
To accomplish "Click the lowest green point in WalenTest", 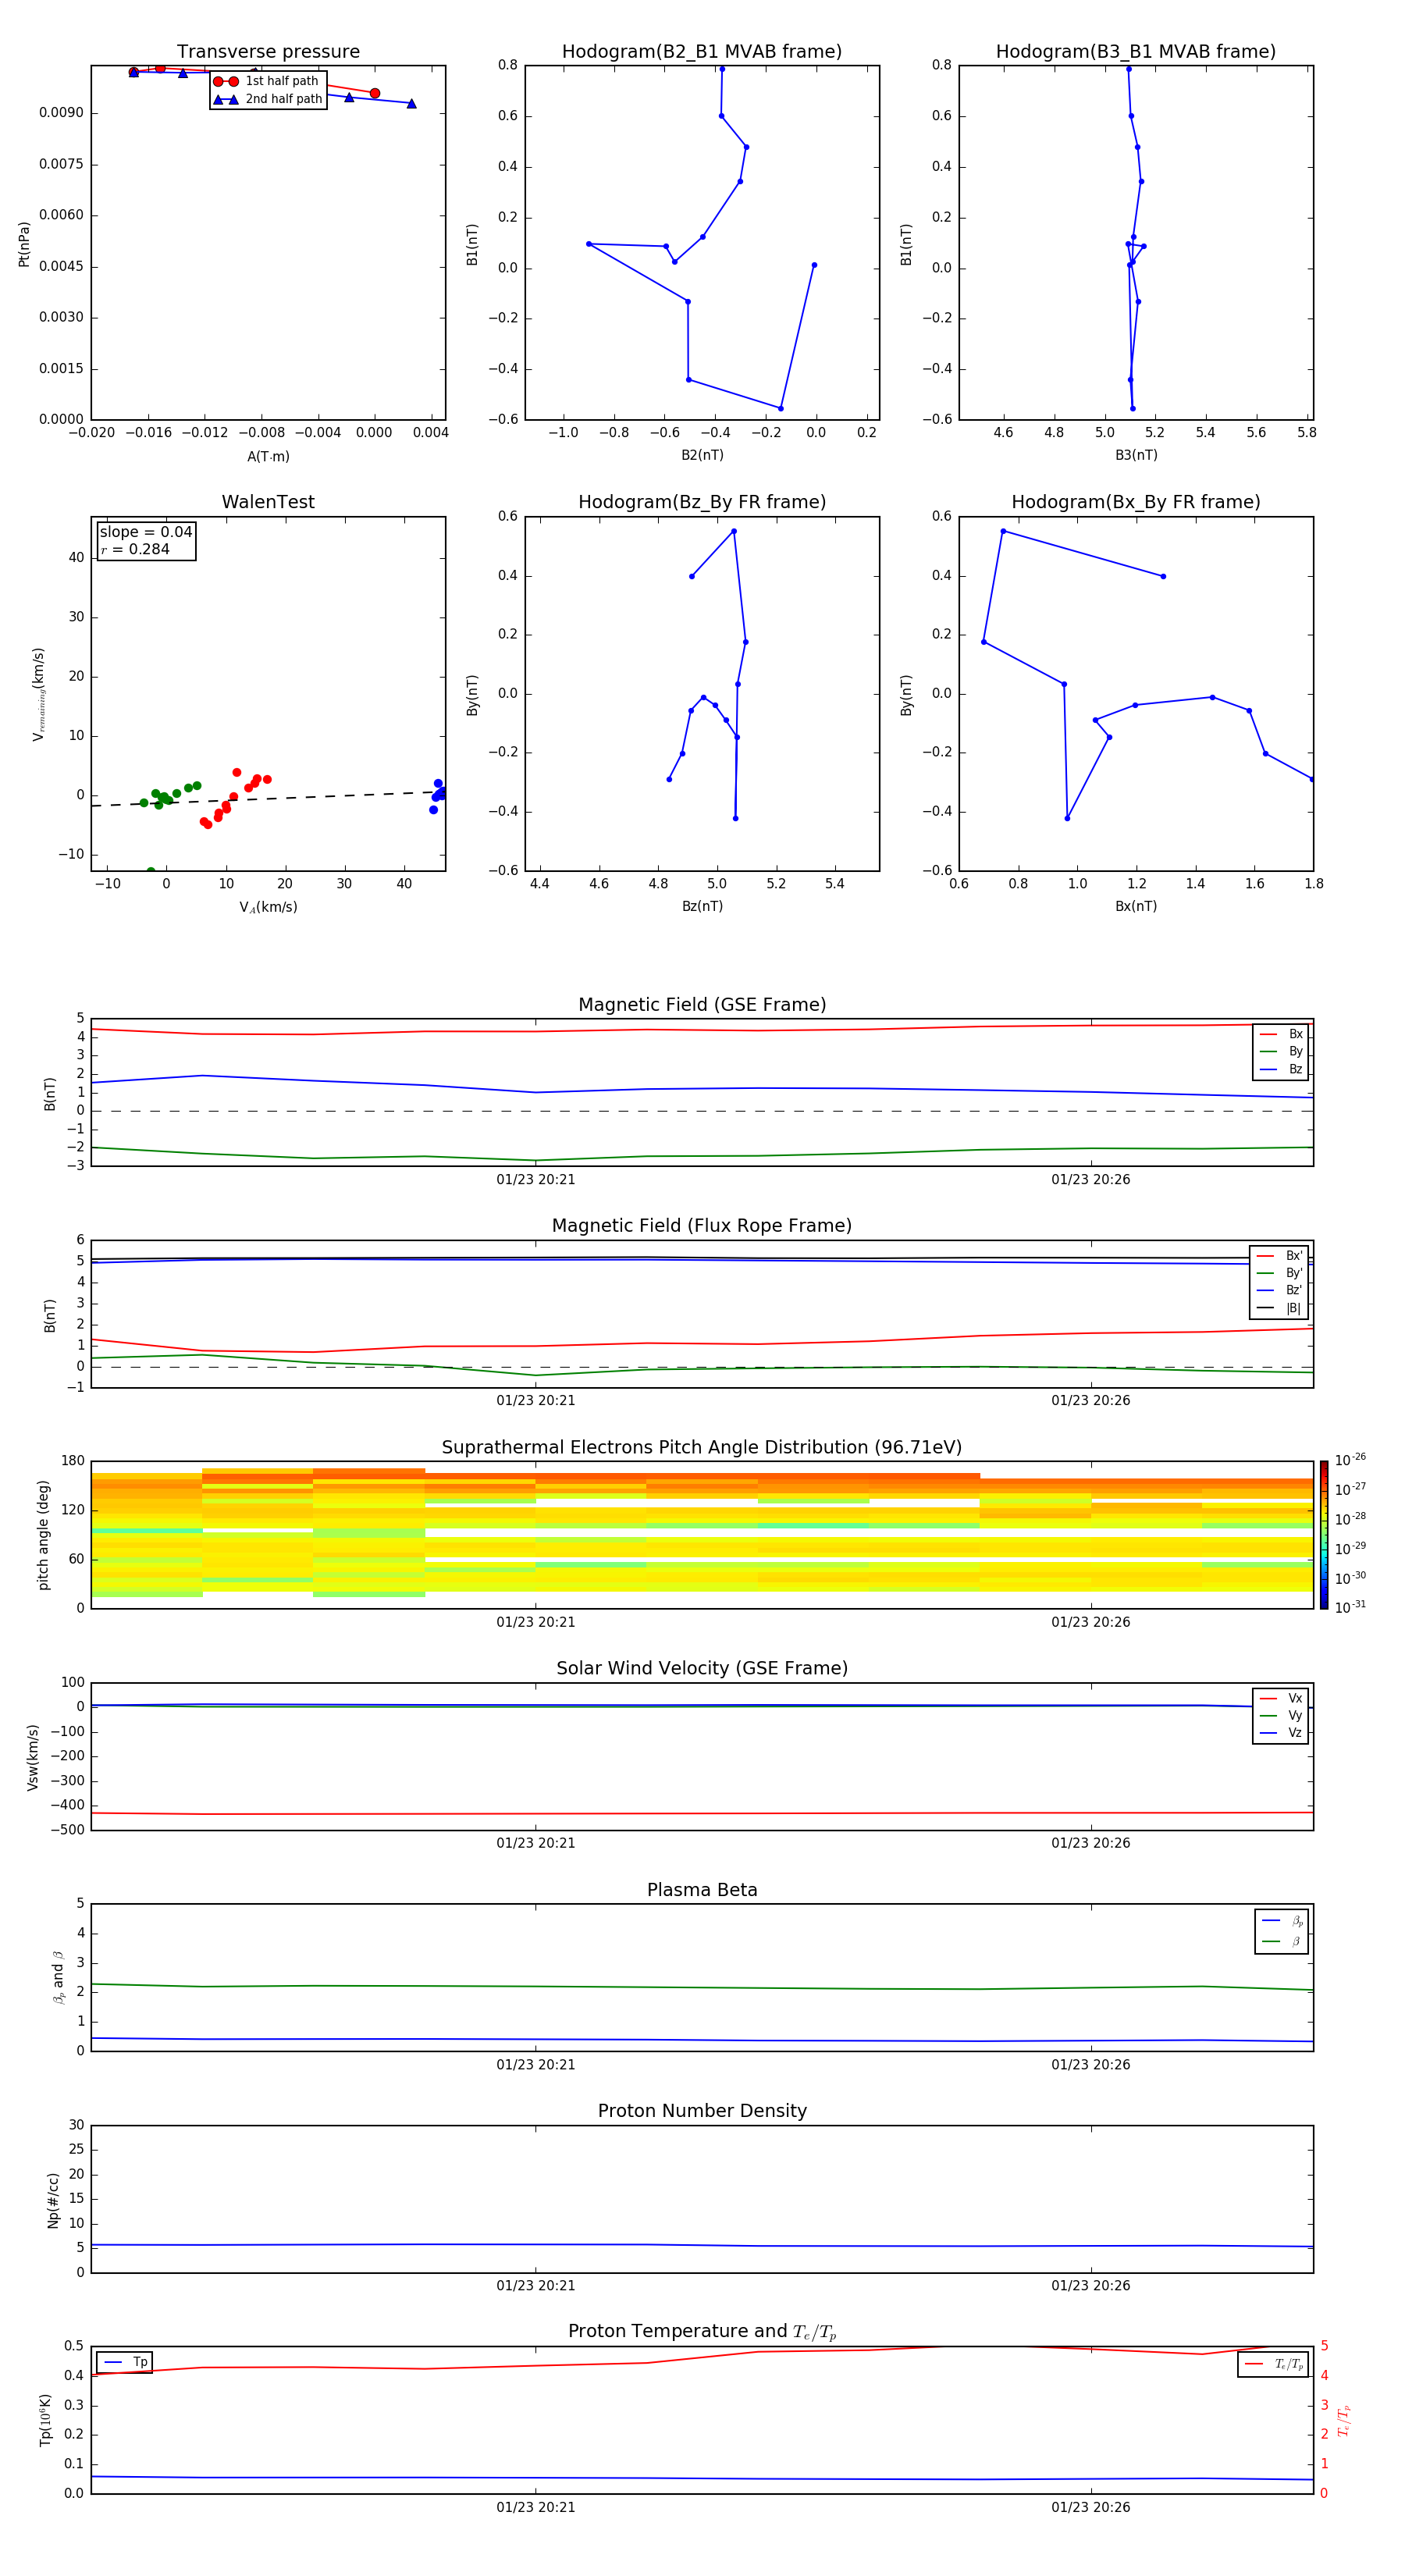I will point(151,870).
